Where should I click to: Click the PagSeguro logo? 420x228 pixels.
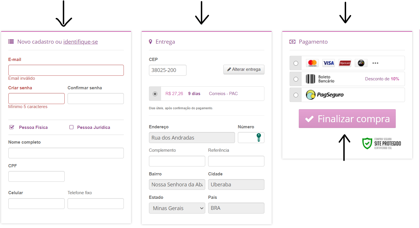coord(325,95)
